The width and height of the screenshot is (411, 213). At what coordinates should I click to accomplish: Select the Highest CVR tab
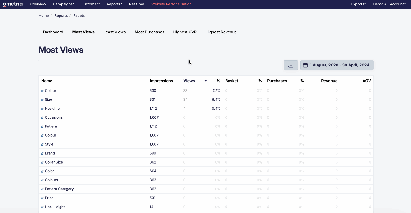(x=185, y=32)
